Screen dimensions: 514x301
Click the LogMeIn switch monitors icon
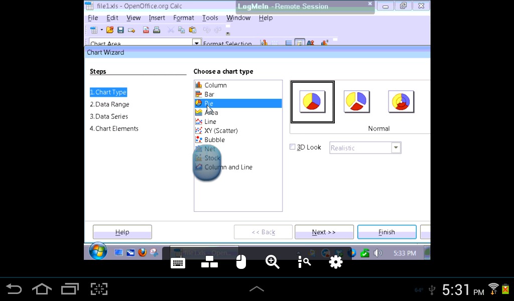point(209,262)
